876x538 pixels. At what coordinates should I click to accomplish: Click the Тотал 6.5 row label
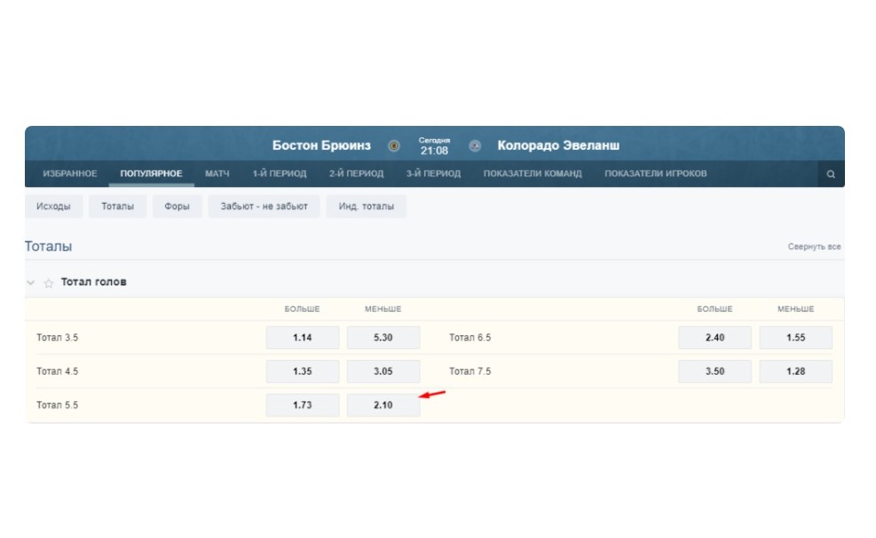pyautogui.click(x=470, y=338)
